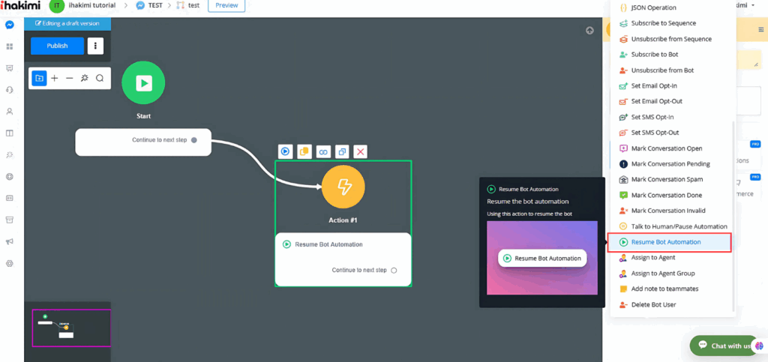Zoom out with the minus icon
The height and width of the screenshot is (362, 768).
[x=69, y=78]
